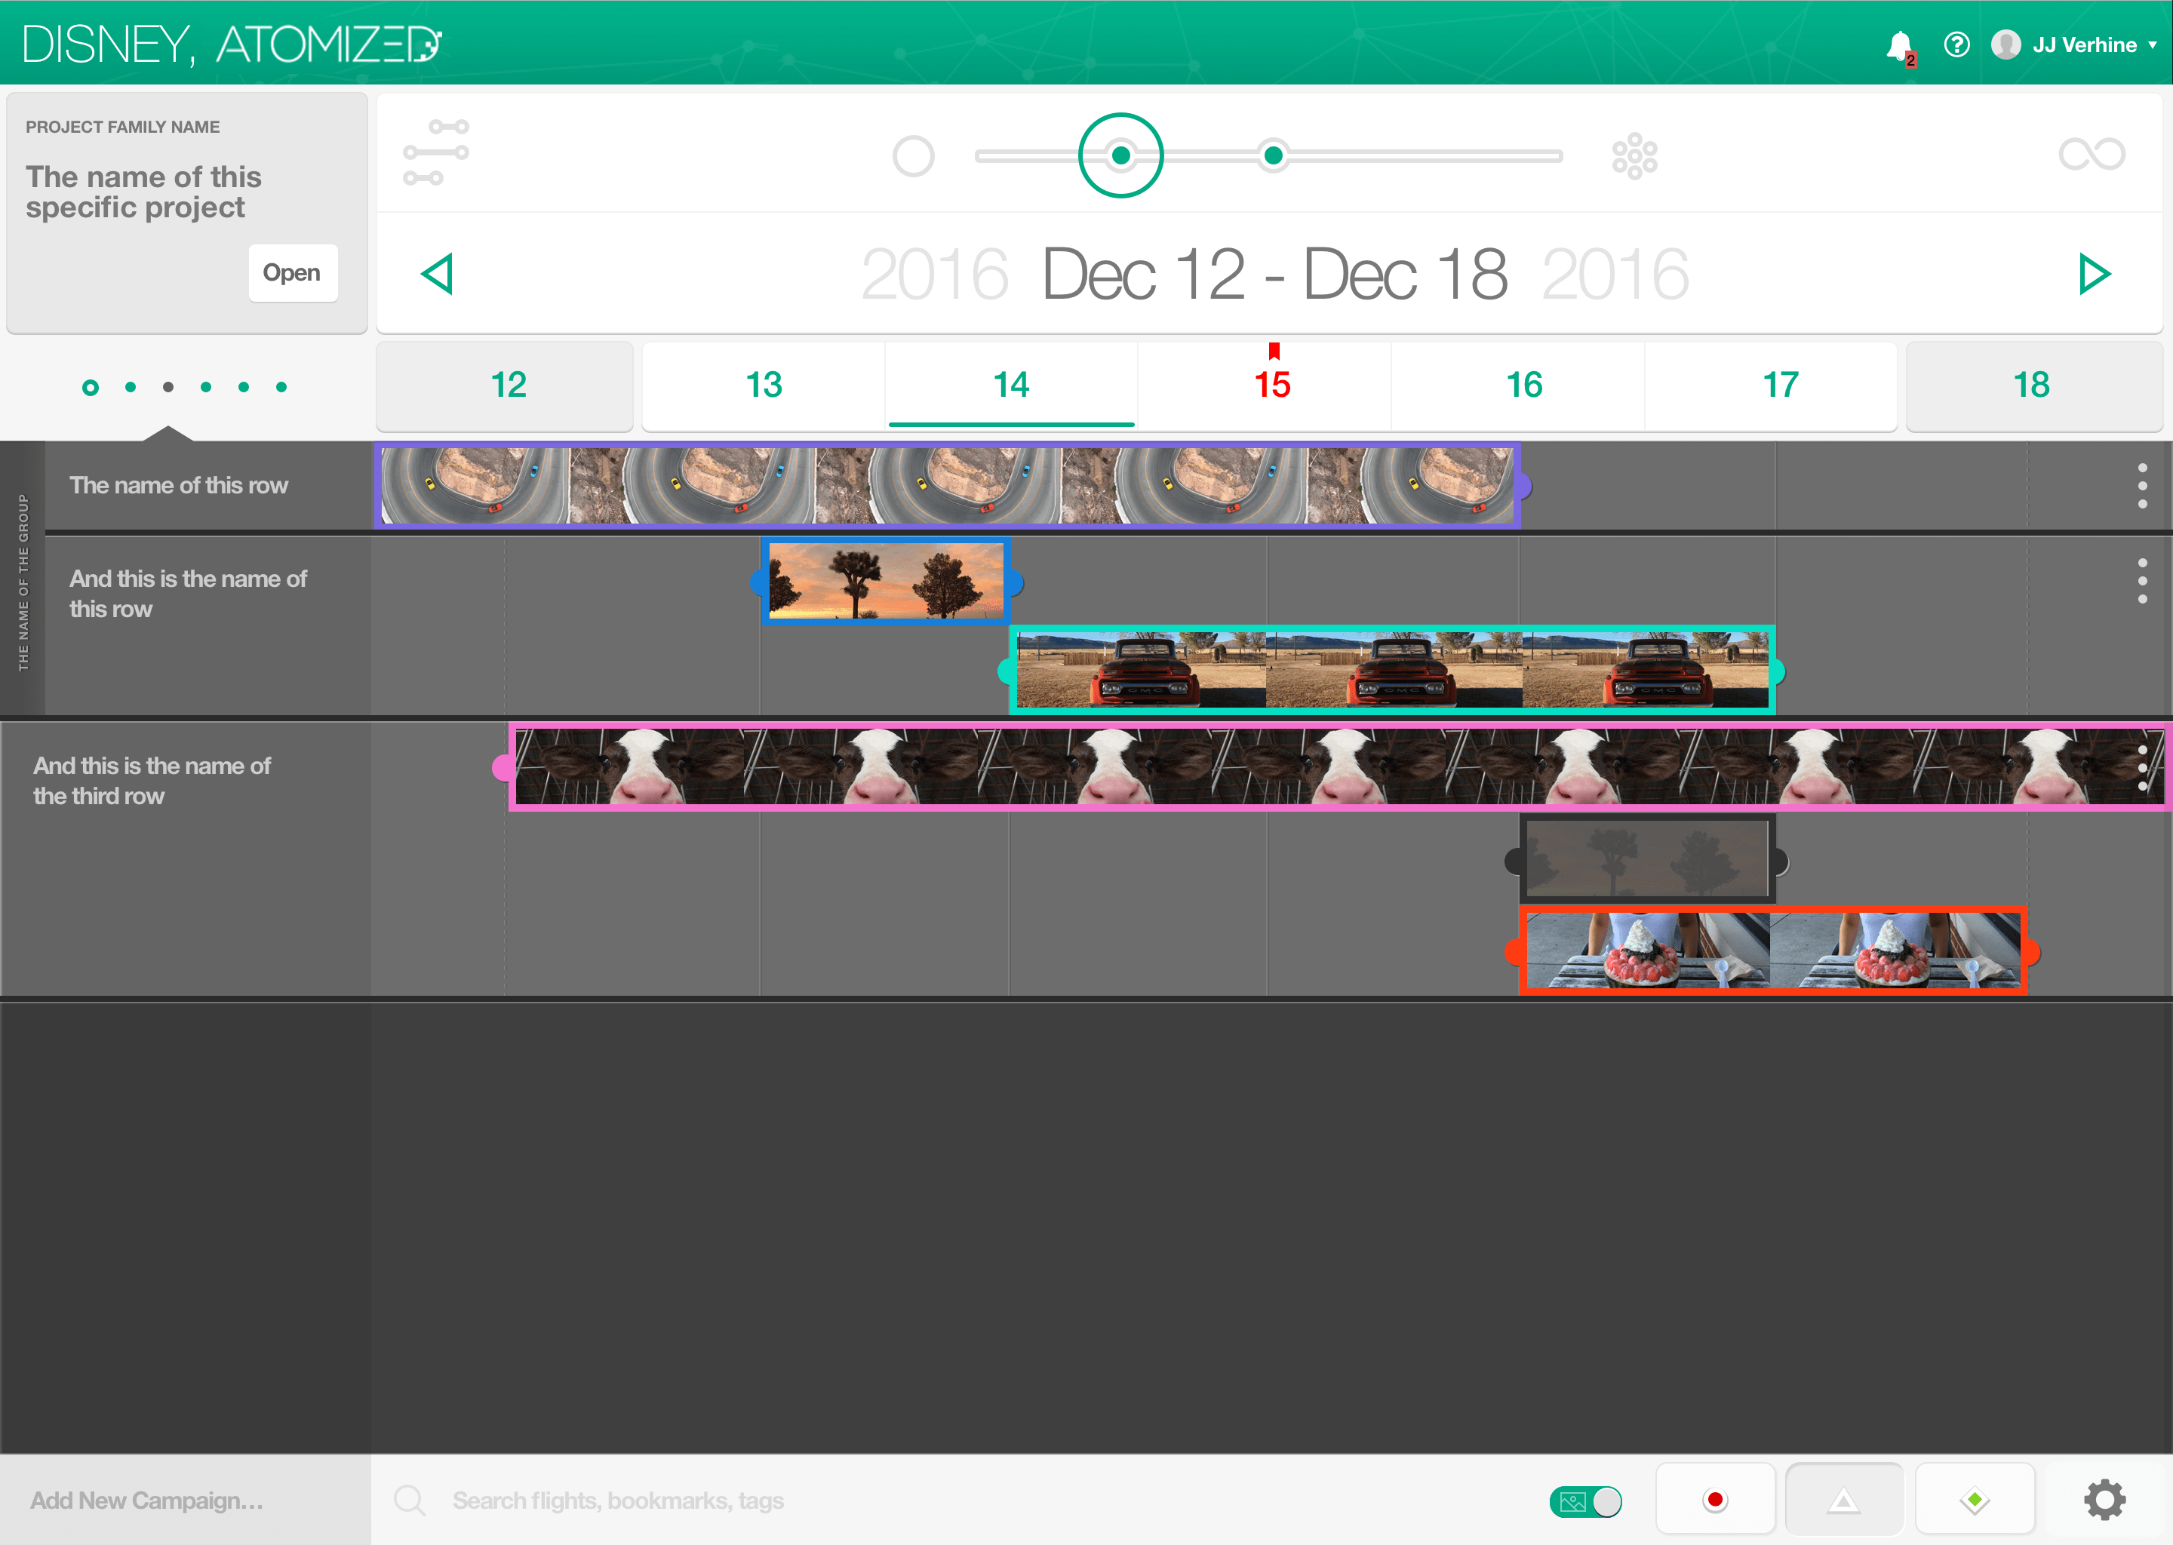The height and width of the screenshot is (1545, 2173).
Task: Select the day 17 tab
Action: (x=1780, y=385)
